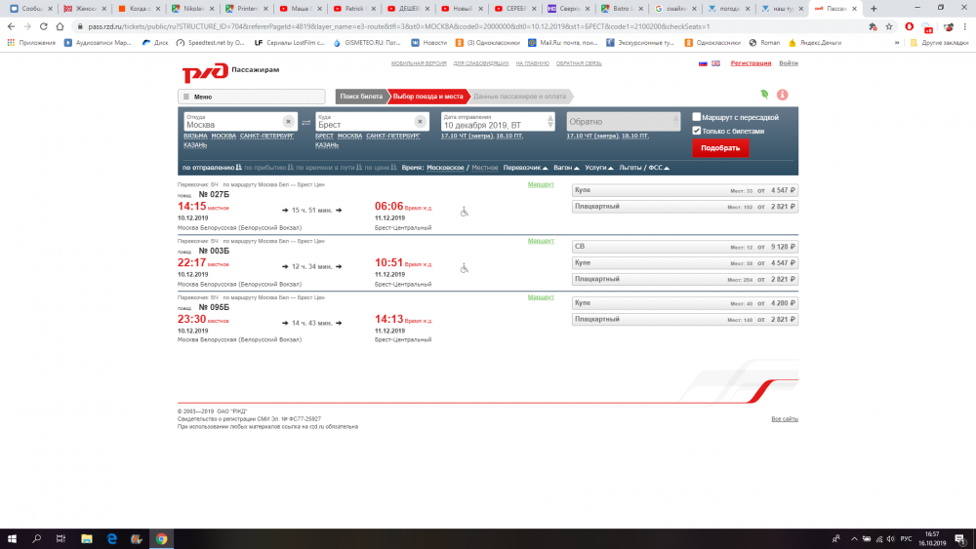976x549 pixels.
Task: Go to 'Поиск билета' step tab
Action: point(361,97)
